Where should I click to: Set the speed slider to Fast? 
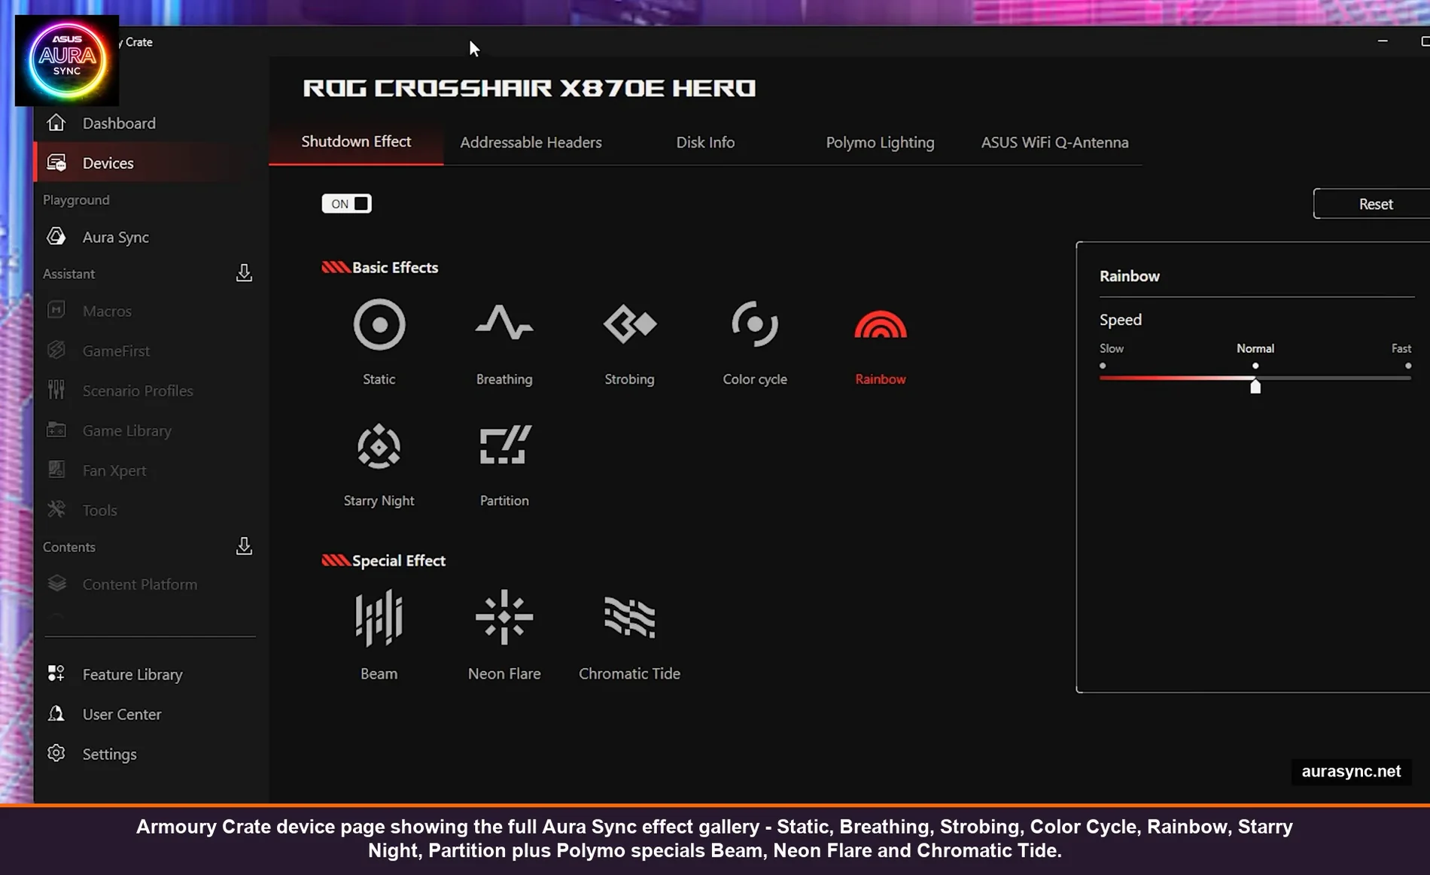click(x=1407, y=378)
